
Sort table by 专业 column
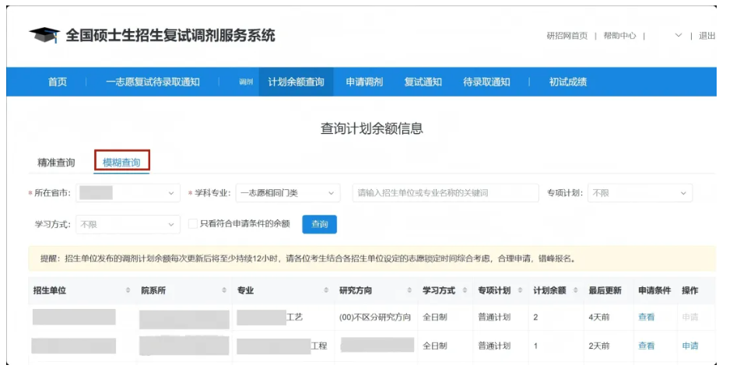(326, 290)
